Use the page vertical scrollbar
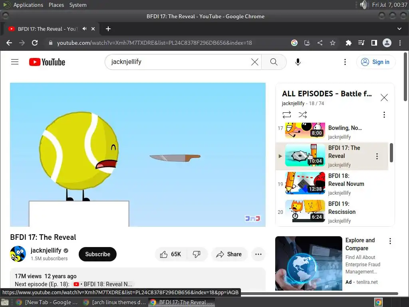Image resolution: width=409 pixels, height=307 pixels. [405, 77]
